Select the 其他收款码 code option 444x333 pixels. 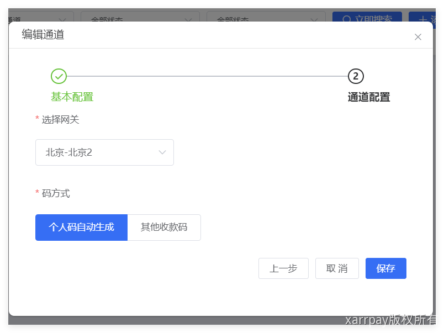tap(164, 228)
